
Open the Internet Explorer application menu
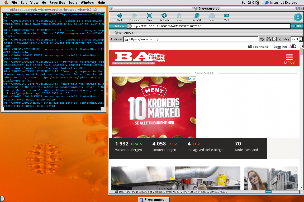[x=282, y=3]
